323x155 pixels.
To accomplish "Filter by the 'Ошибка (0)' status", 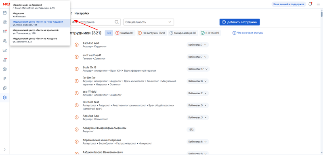I will pyautogui.click(x=125, y=33).
